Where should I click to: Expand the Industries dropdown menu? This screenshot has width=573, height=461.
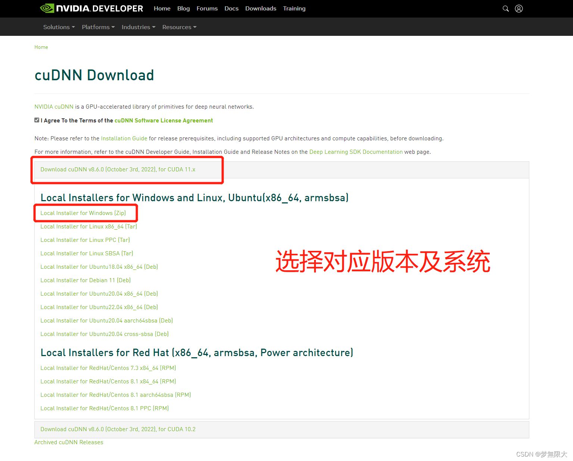138,27
